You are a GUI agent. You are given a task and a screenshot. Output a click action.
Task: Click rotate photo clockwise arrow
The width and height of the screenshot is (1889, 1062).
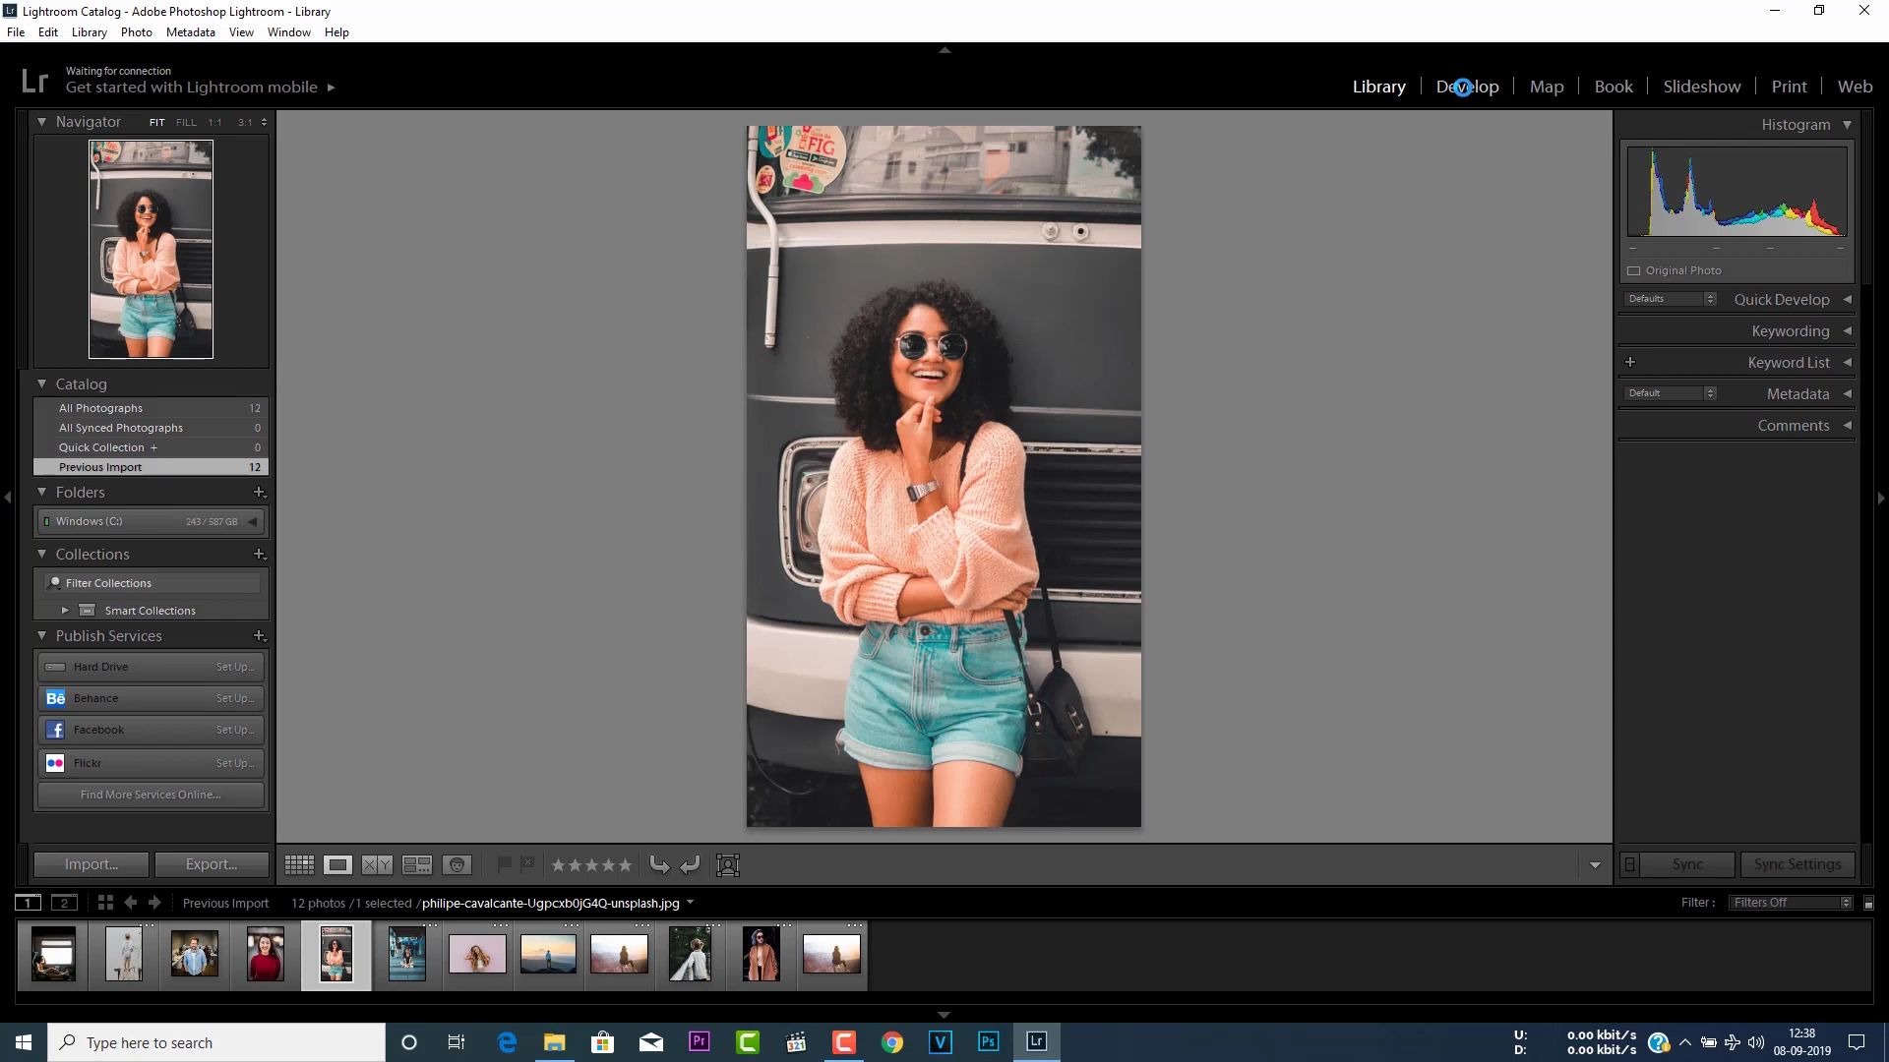[690, 865]
